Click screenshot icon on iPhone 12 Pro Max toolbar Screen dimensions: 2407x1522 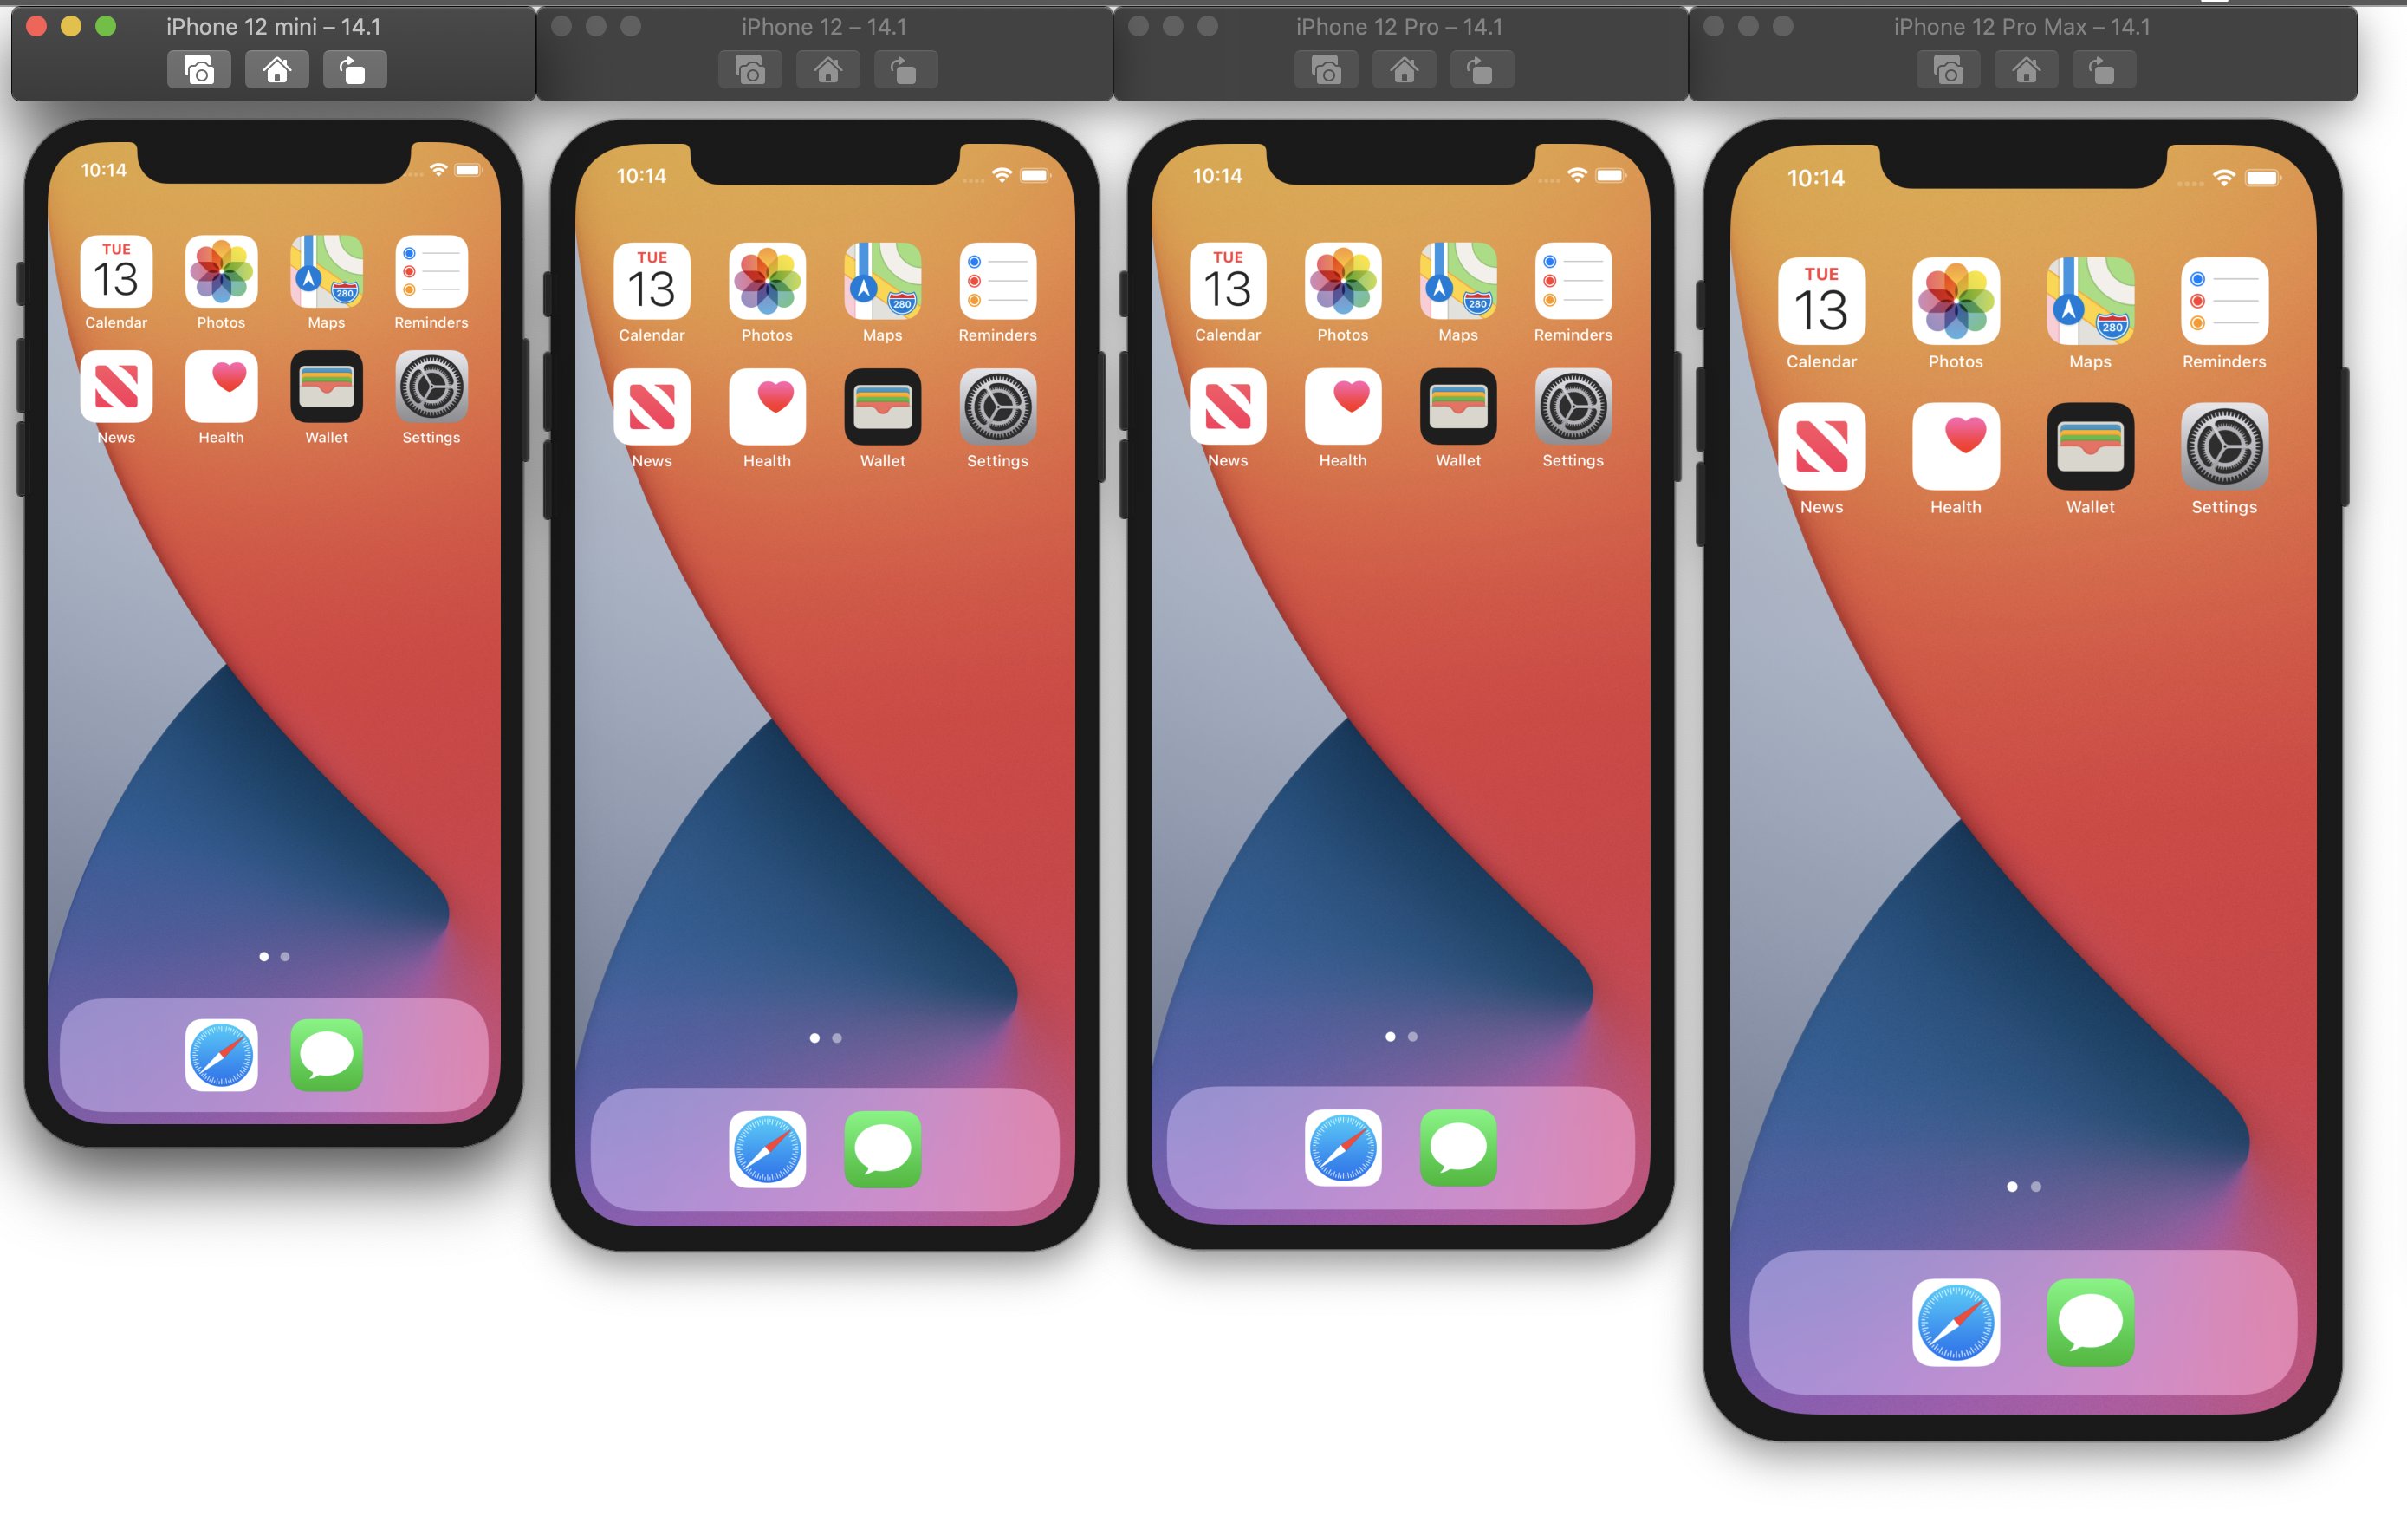1948,72
